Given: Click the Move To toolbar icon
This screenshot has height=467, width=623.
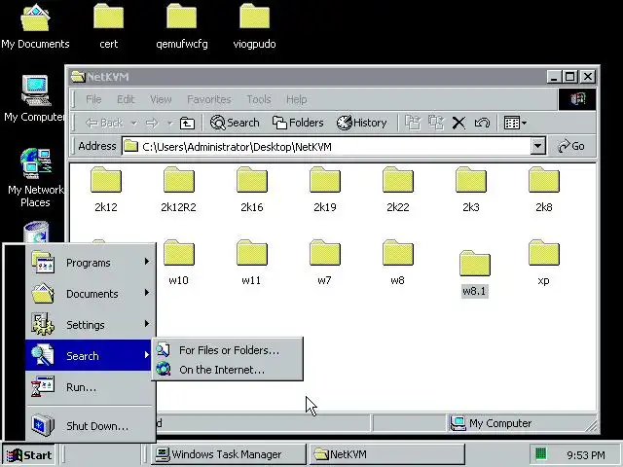Looking at the screenshot, I should tap(413, 123).
